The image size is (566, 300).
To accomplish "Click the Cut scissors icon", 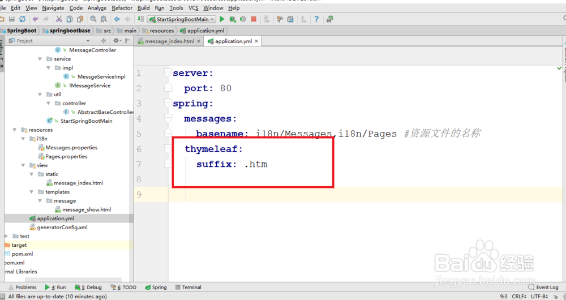I will pyautogui.click(x=59, y=19).
